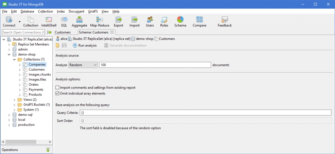Open the Random analyze mode dropdown
Image resolution: width=335 pixels, height=154 pixels.
click(x=83, y=65)
